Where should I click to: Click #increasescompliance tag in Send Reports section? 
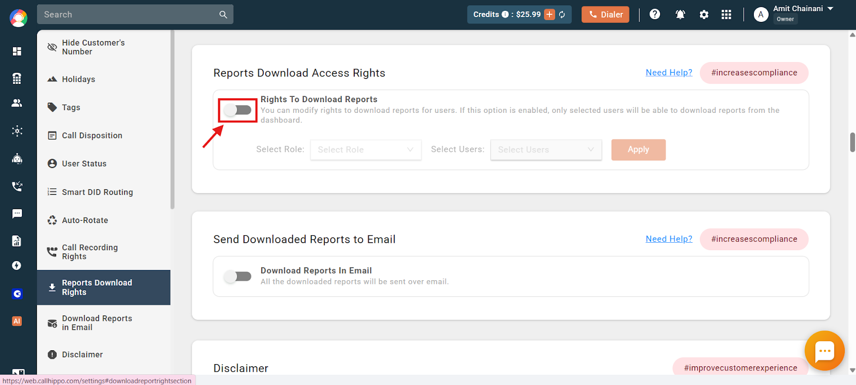pyautogui.click(x=754, y=239)
